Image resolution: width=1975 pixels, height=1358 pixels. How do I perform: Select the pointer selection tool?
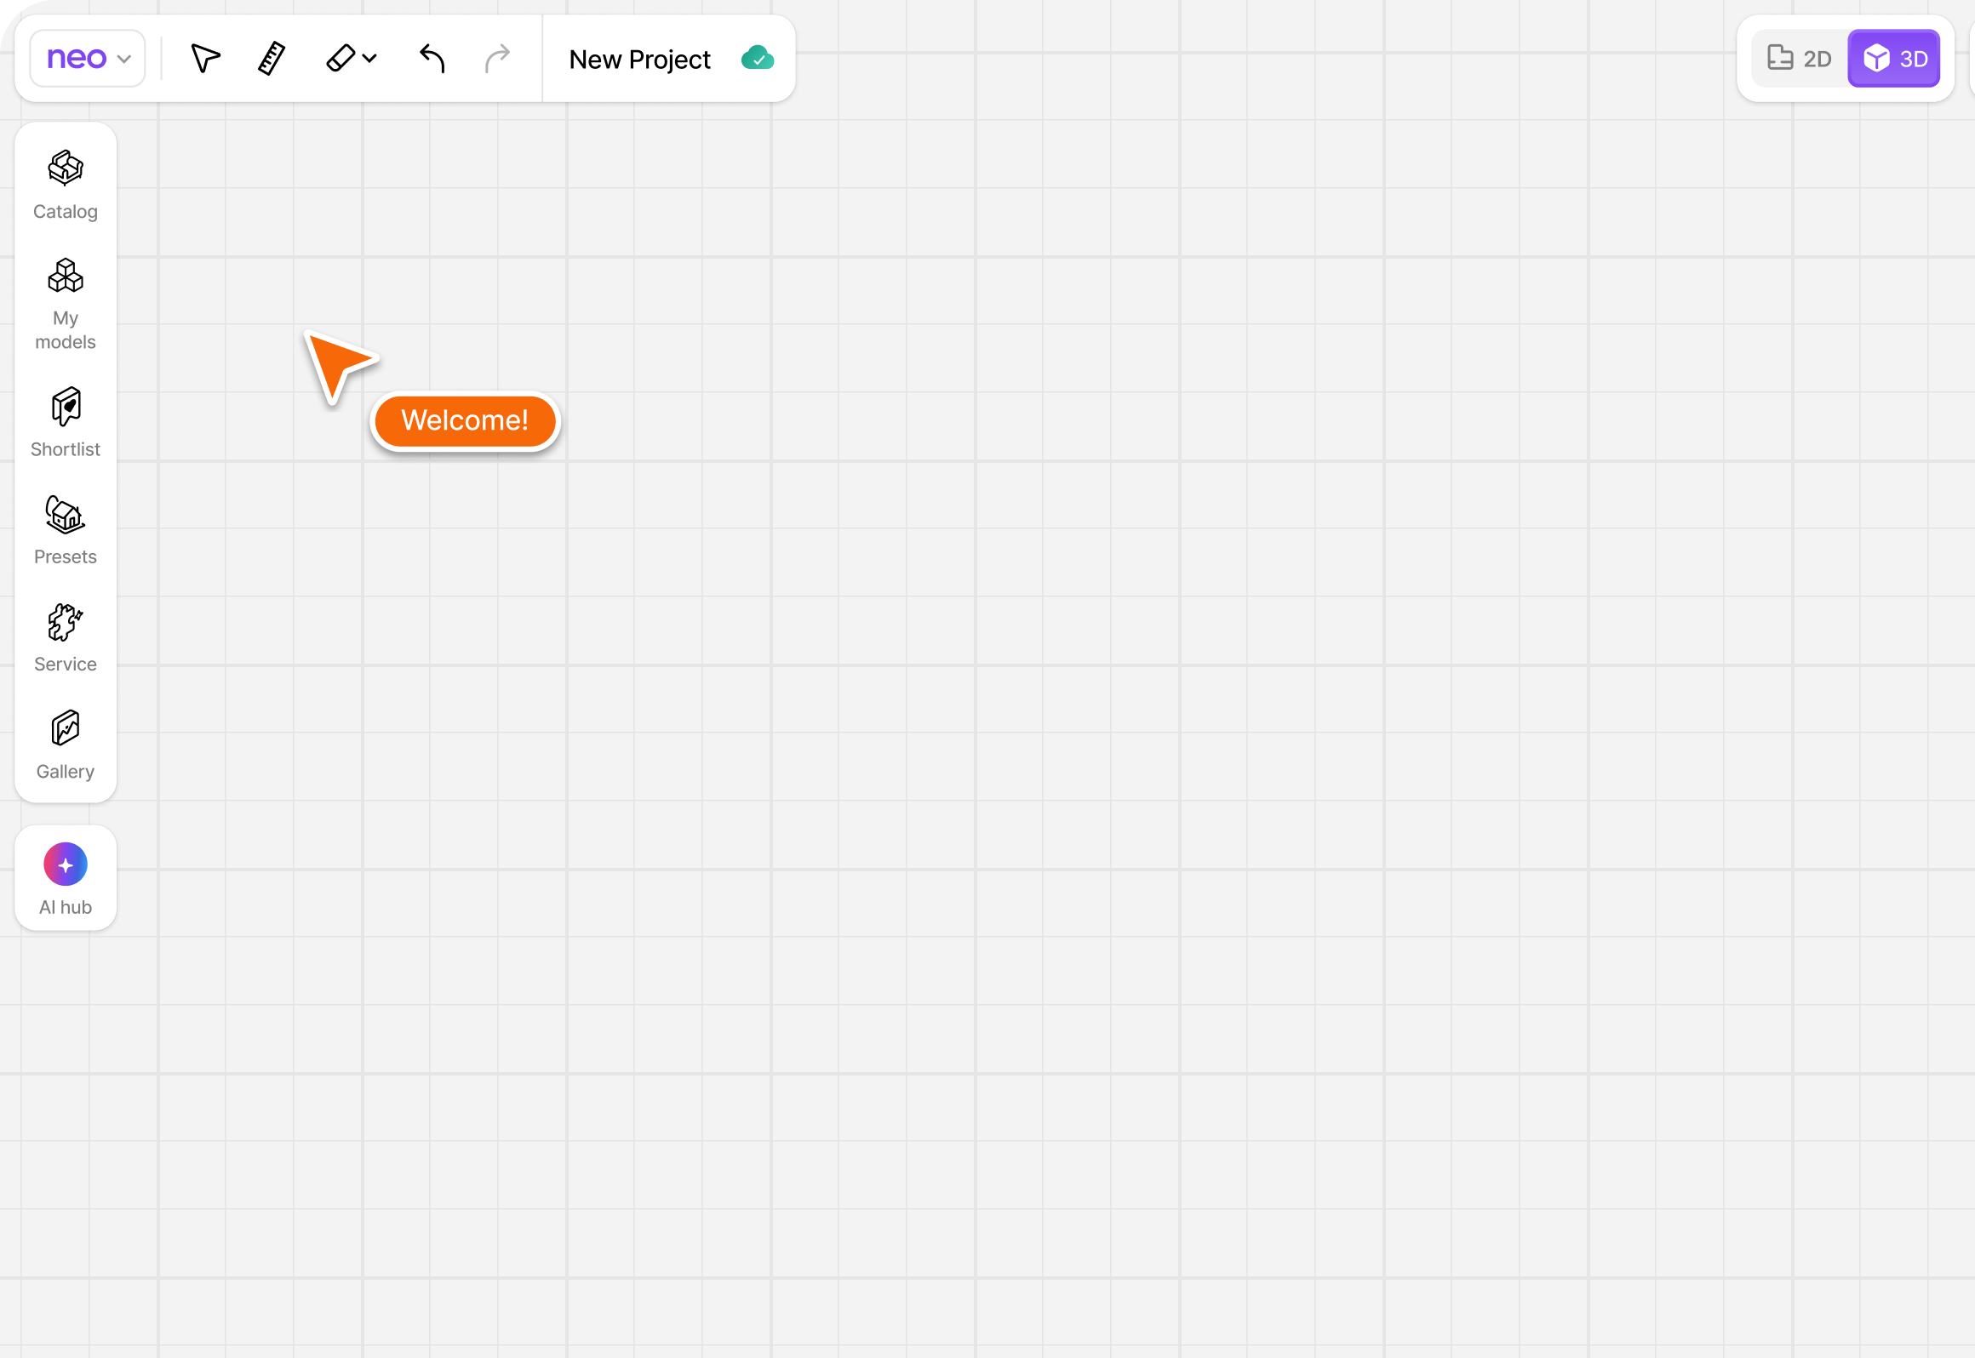205,59
